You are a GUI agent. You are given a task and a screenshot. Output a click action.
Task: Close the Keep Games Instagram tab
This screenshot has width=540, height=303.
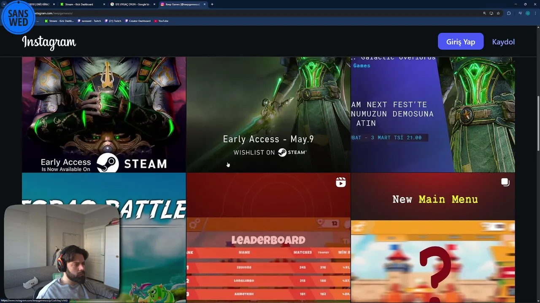coord(205,4)
